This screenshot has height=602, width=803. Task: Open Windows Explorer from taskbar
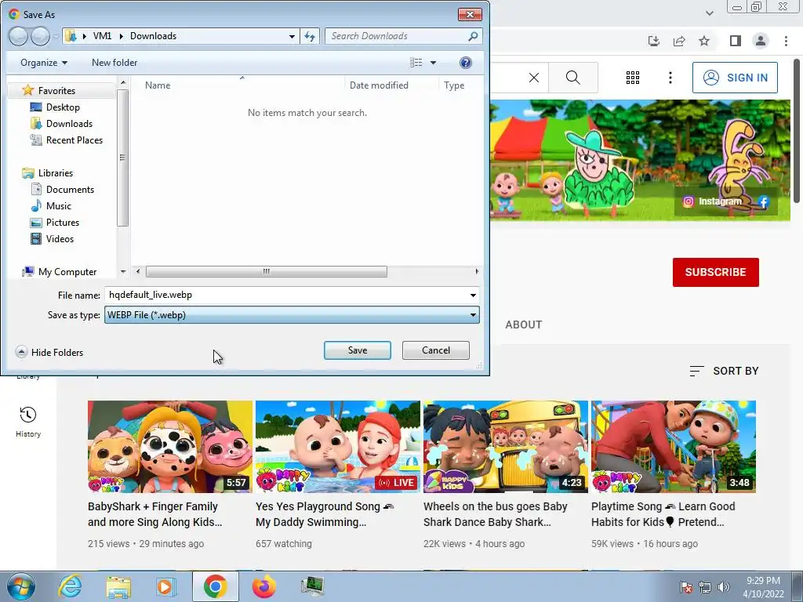118,586
